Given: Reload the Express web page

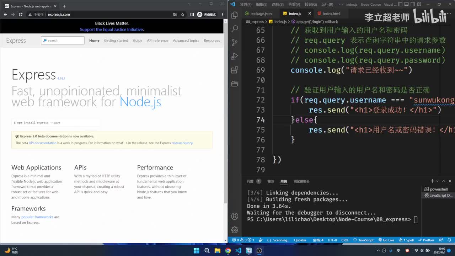Looking at the screenshot, I should (x=21, y=15).
